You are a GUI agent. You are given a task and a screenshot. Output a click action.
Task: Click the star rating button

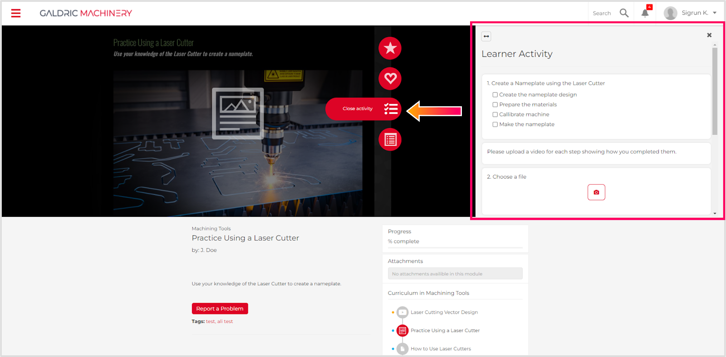390,48
